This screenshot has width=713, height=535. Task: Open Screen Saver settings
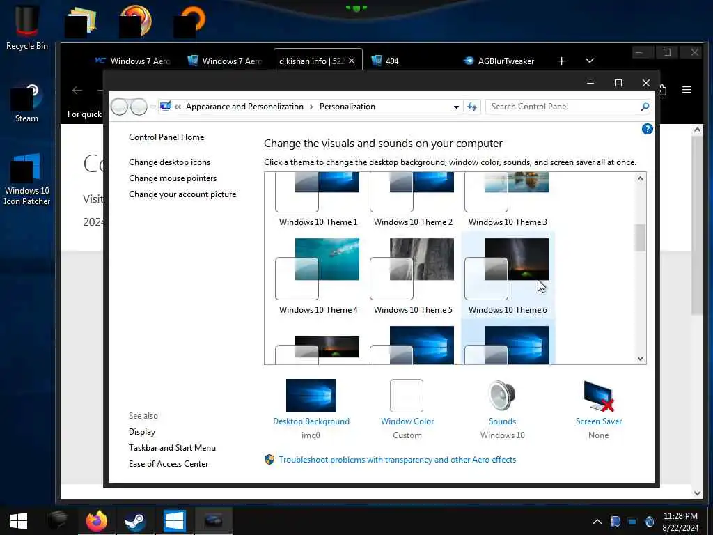598,409
